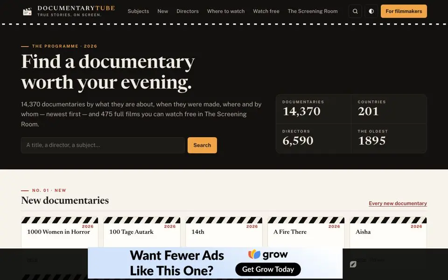This screenshot has height=280, width=448.
Task: Visit The Screening Room nav link
Action: tap(313, 11)
